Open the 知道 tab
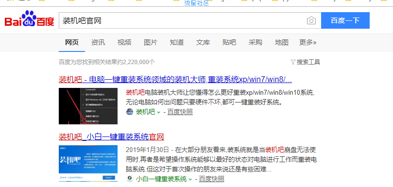 [x=177, y=42]
